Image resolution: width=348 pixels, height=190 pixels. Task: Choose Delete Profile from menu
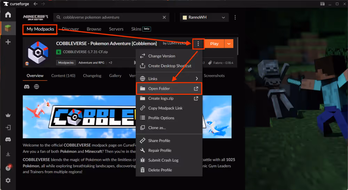pyautogui.click(x=169, y=170)
